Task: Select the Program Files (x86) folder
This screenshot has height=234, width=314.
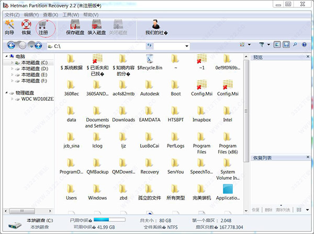Action: tap(228, 143)
